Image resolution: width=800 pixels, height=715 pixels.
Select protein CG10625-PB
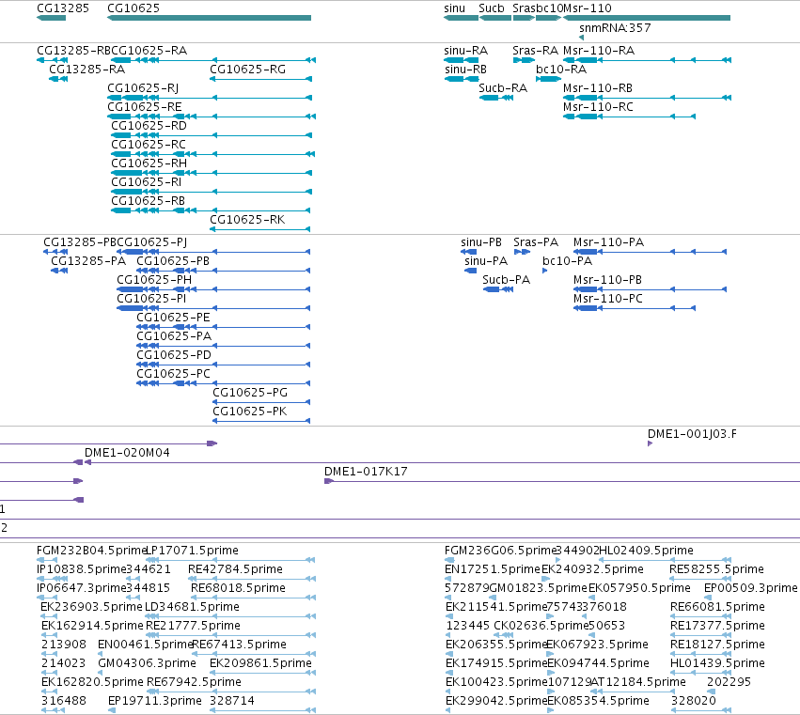(223, 271)
